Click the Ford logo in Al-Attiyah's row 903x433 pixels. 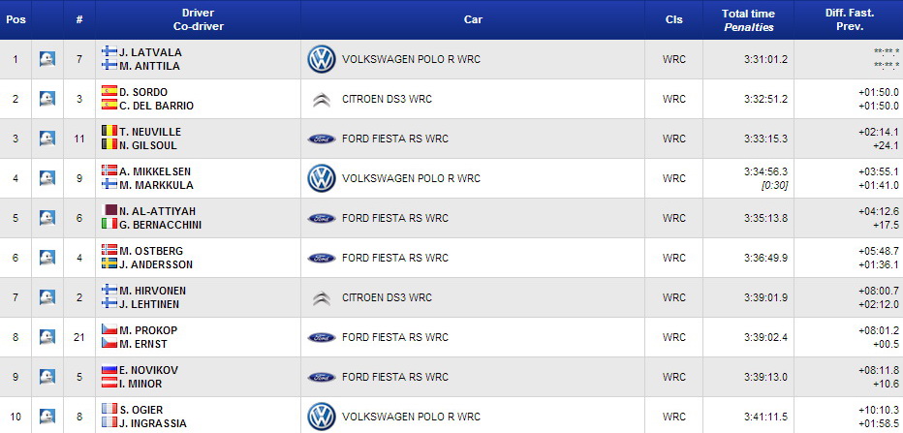[x=322, y=218]
